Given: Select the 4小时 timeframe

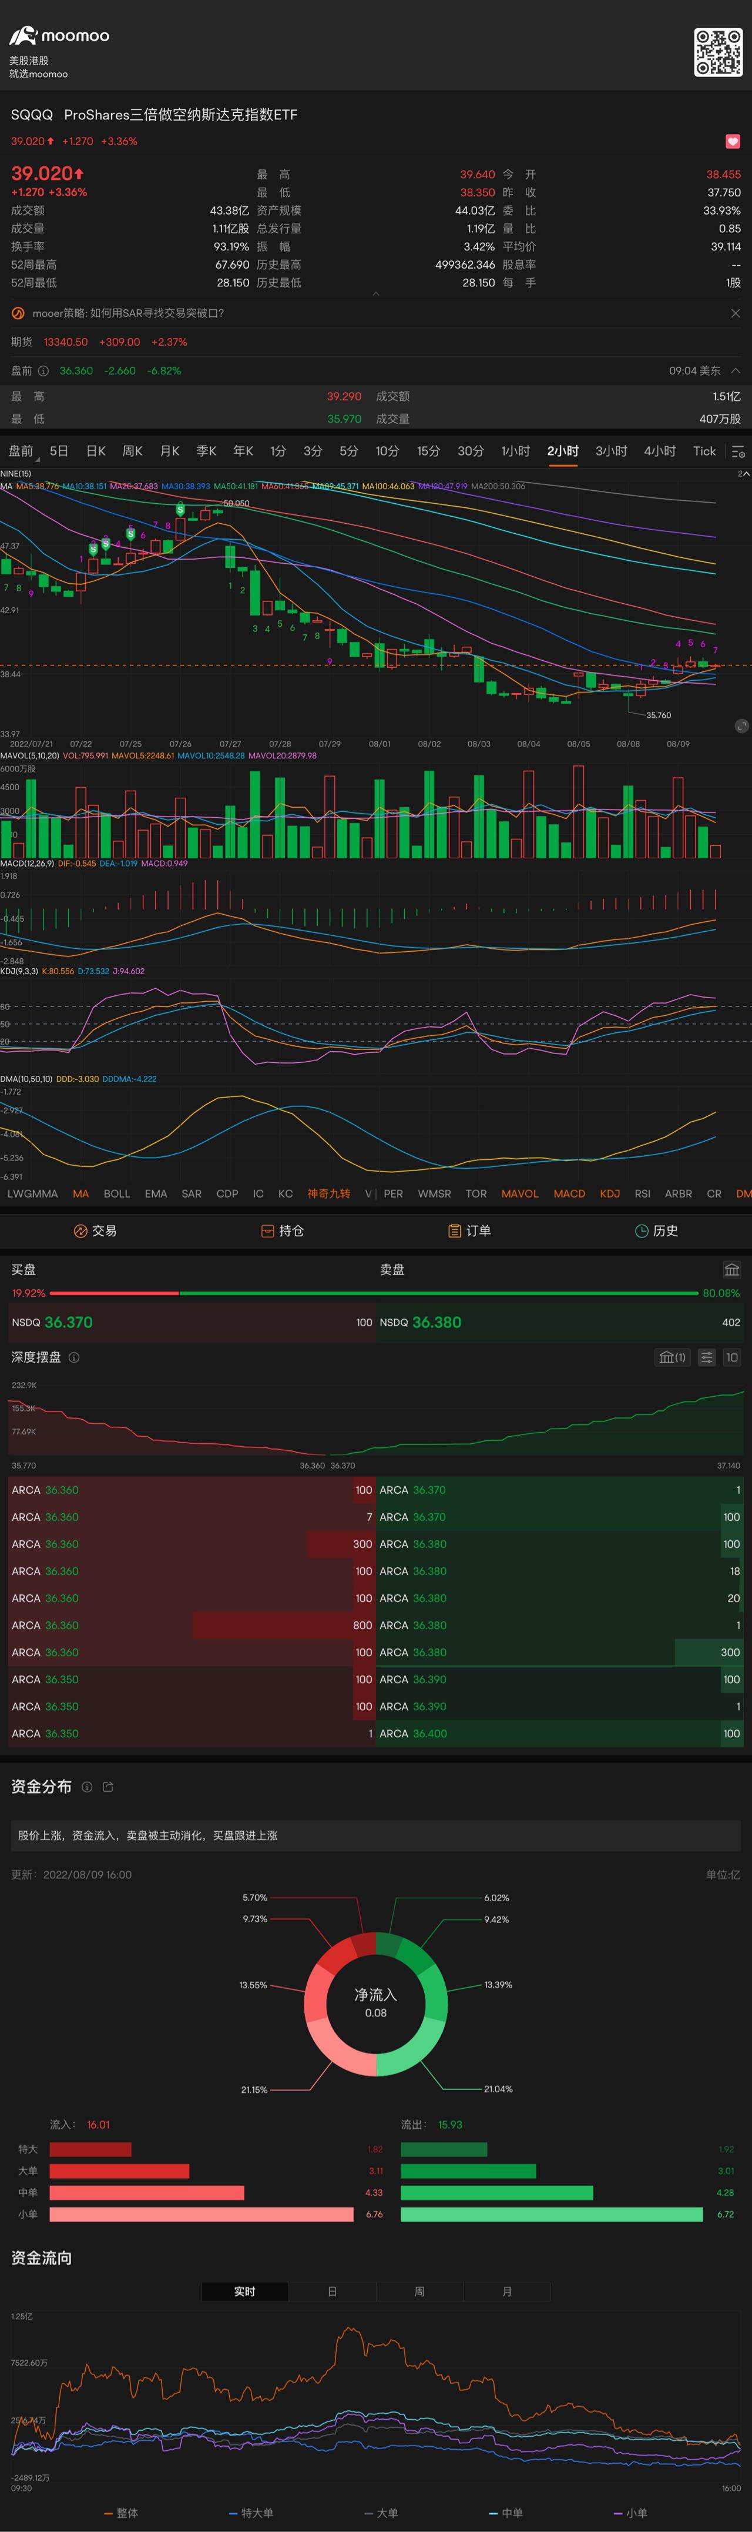Looking at the screenshot, I should click(660, 451).
